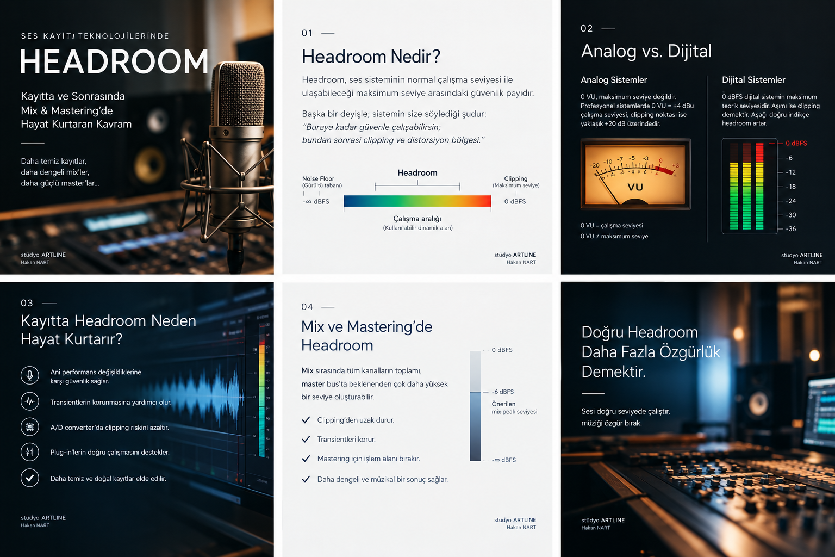Click the "SES KAYIT TEKNOLOJİLERİNDE" subtitle
Viewport: 835px width, 557px height.
(x=95, y=36)
